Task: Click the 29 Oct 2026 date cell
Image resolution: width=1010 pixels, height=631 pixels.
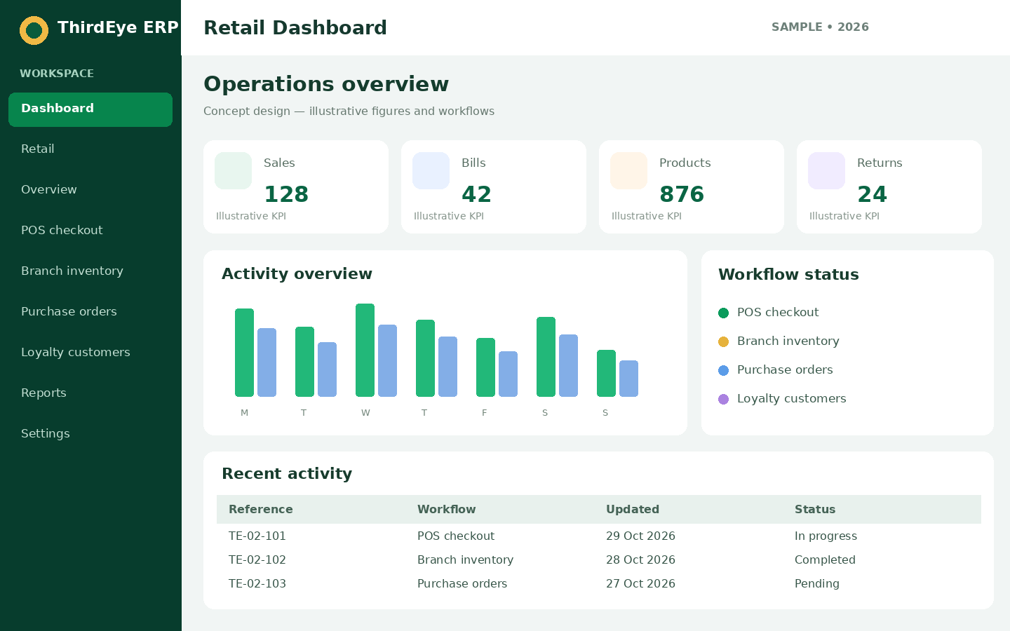Action: [x=640, y=536]
